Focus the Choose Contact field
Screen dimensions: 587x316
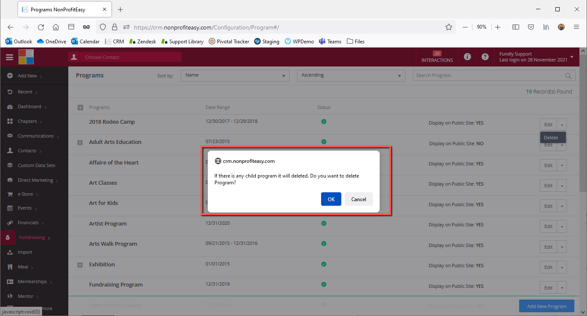[x=130, y=57]
